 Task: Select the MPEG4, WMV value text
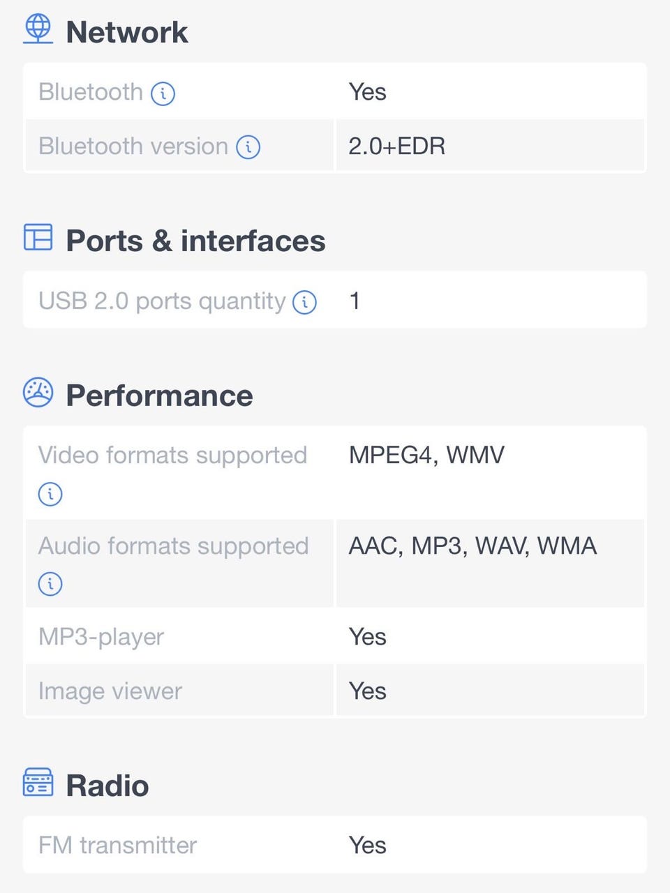[x=426, y=455]
